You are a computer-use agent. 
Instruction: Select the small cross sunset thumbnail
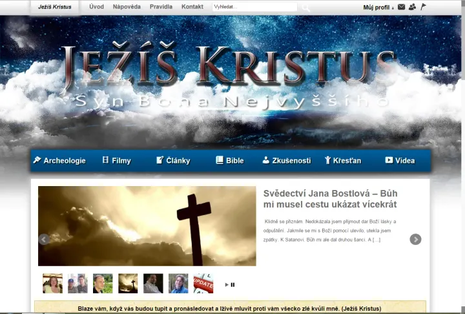point(128,284)
